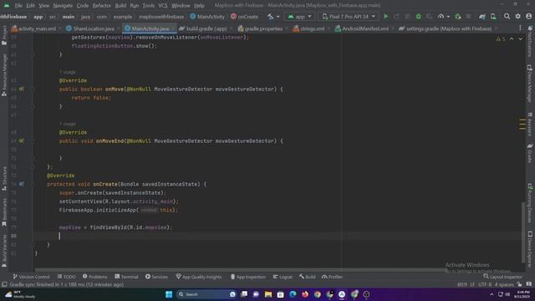Click the override gutter icon beside onCreate

[22, 184]
